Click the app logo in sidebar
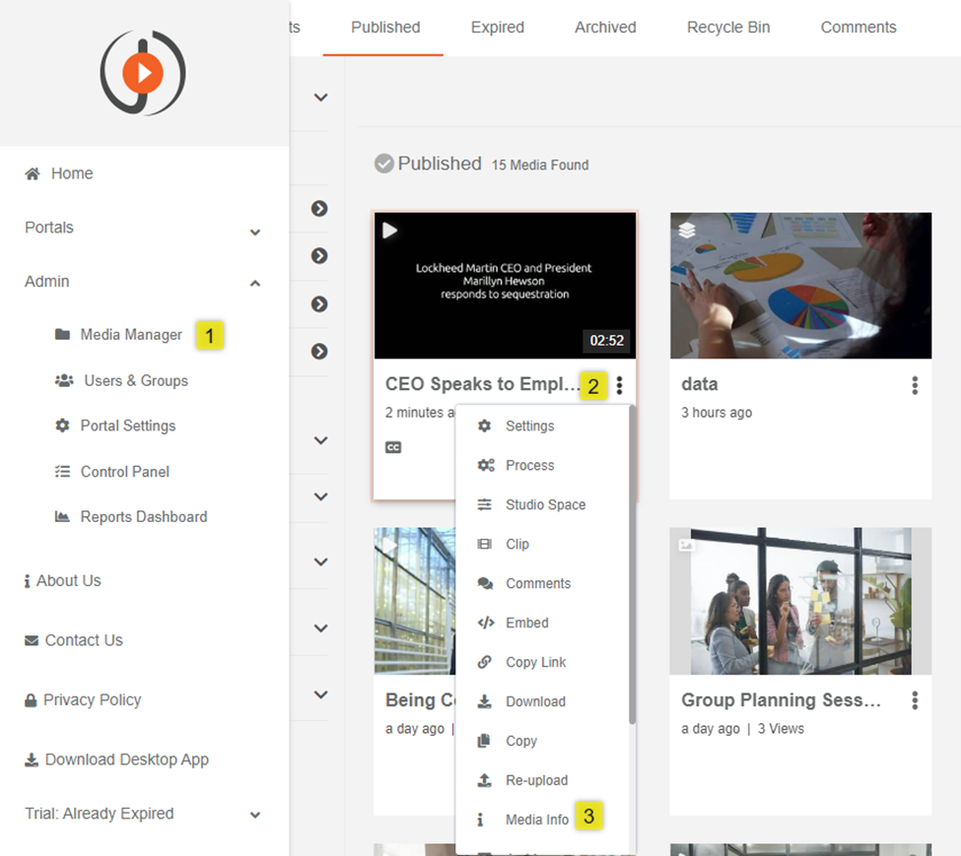Viewport: 961px width, 856px height. (143, 73)
